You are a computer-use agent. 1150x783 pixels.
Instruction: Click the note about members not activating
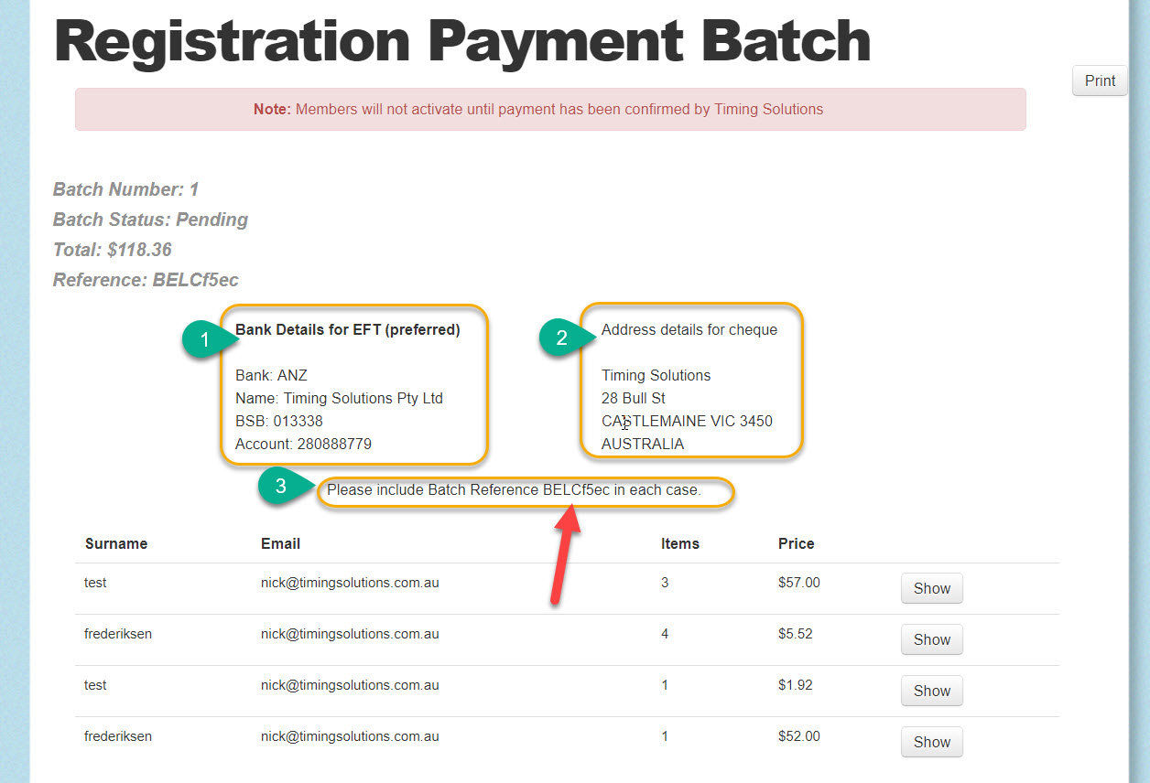[x=550, y=109]
